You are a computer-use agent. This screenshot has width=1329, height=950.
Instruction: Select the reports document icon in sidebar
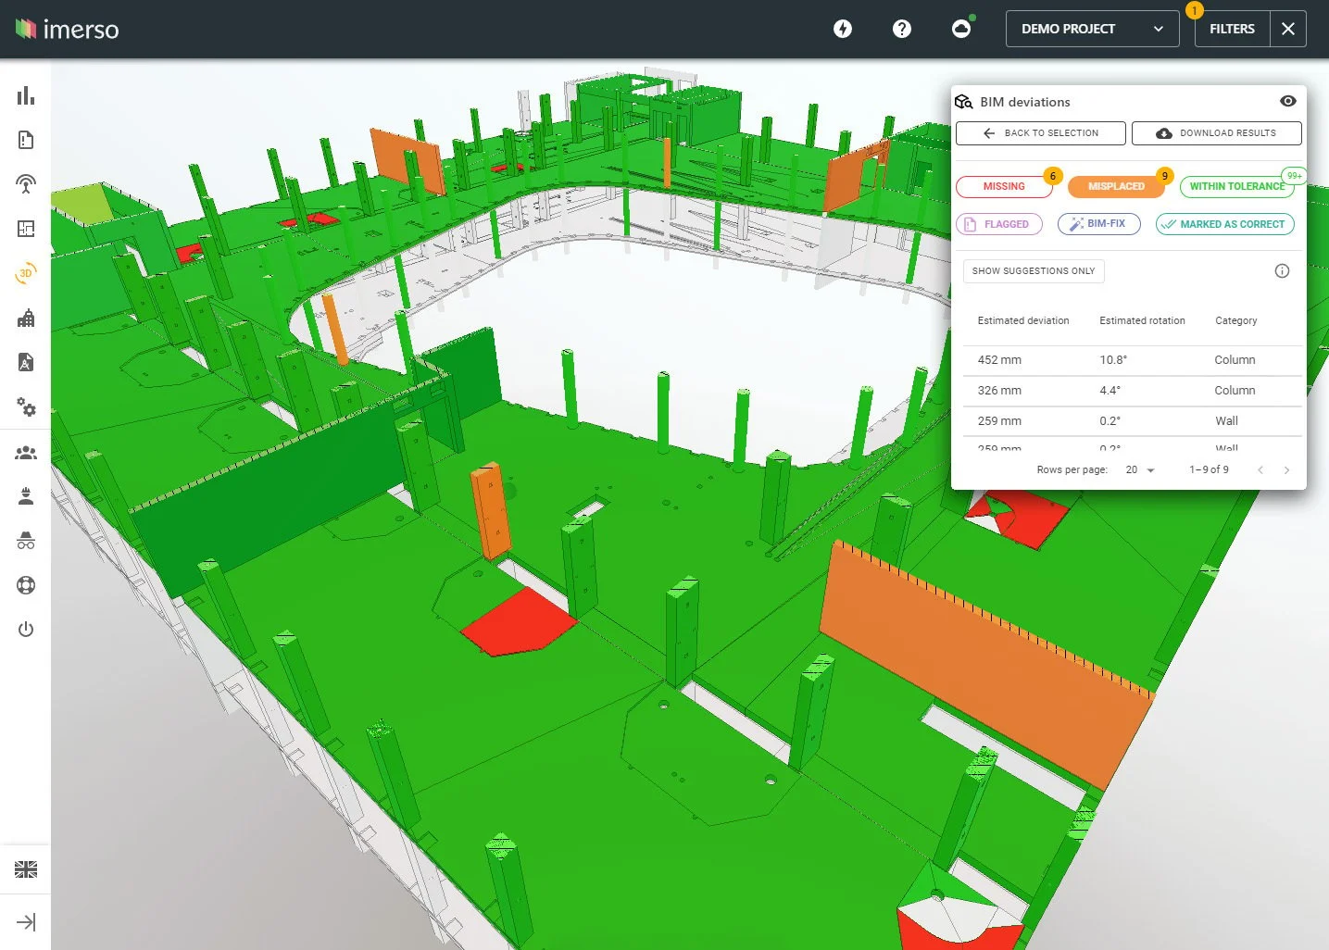point(25,139)
